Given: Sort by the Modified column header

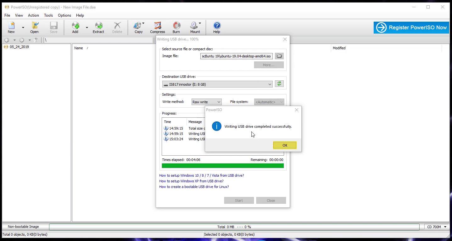Looking at the screenshot, I should [339, 48].
